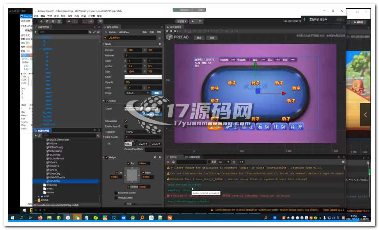
Task: Click the save button in the PREFAB scene bar
Action: [x=199, y=38]
